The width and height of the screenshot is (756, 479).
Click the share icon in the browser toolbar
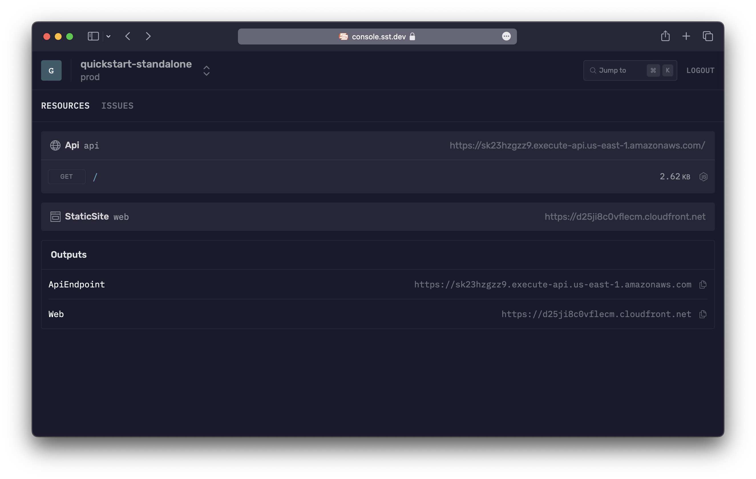(666, 36)
